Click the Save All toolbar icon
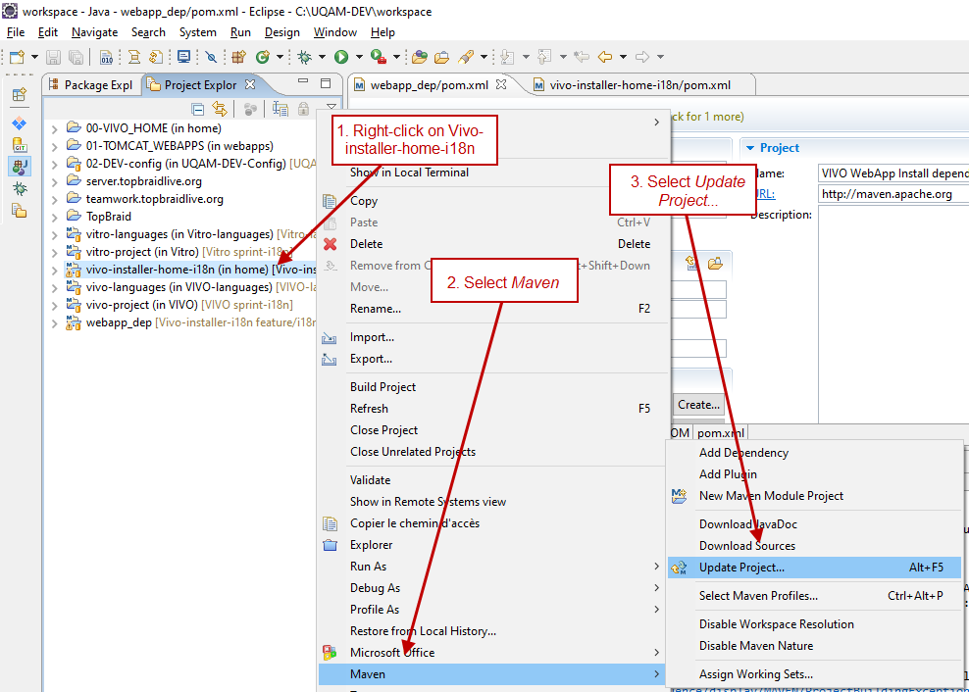969x692 pixels. click(x=76, y=57)
